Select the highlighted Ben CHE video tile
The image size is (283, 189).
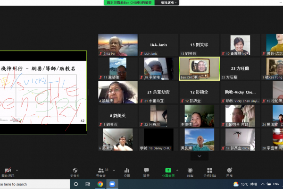(x=200, y=69)
